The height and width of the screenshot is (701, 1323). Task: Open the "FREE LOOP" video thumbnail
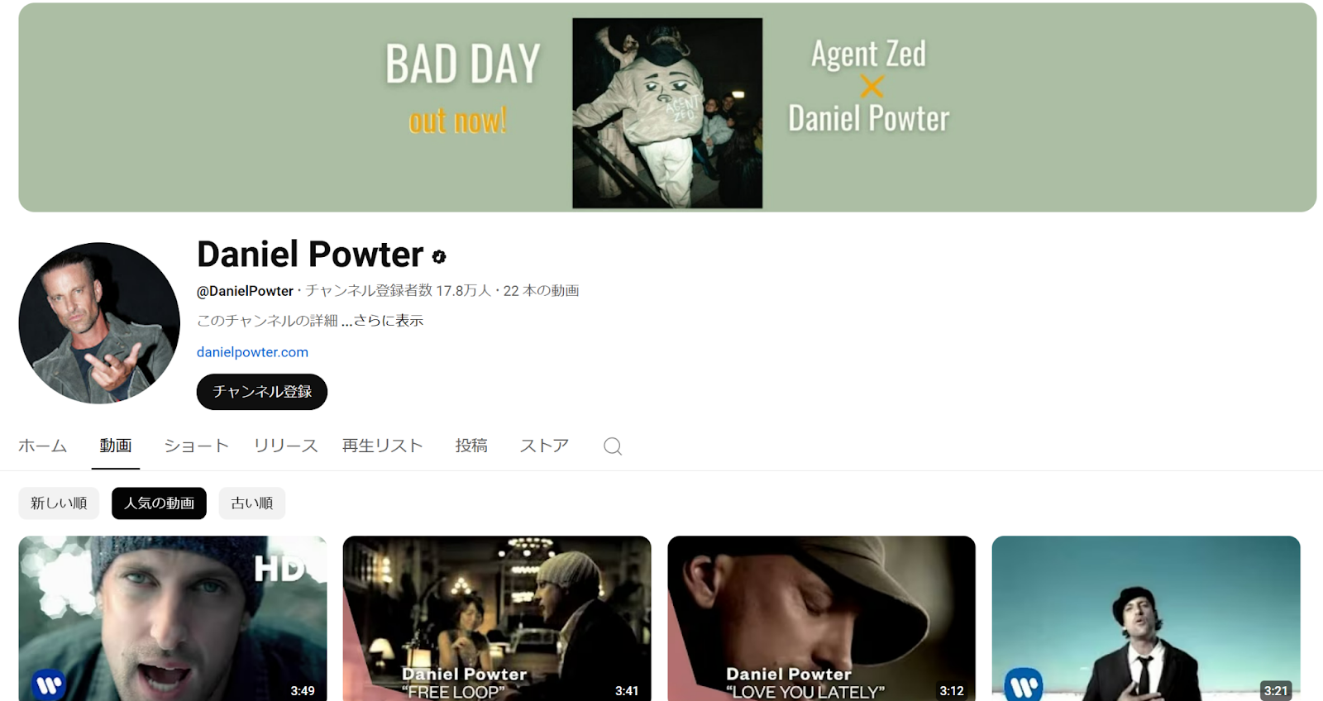point(497,618)
